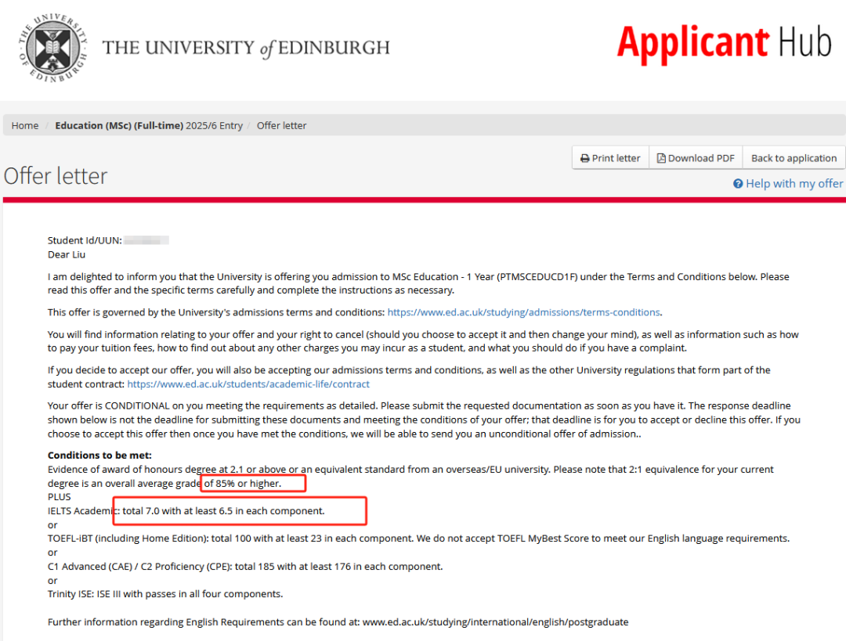Open the Home breadcrumb

[25, 125]
